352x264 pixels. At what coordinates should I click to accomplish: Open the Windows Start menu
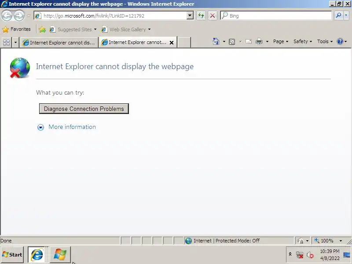point(12,255)
